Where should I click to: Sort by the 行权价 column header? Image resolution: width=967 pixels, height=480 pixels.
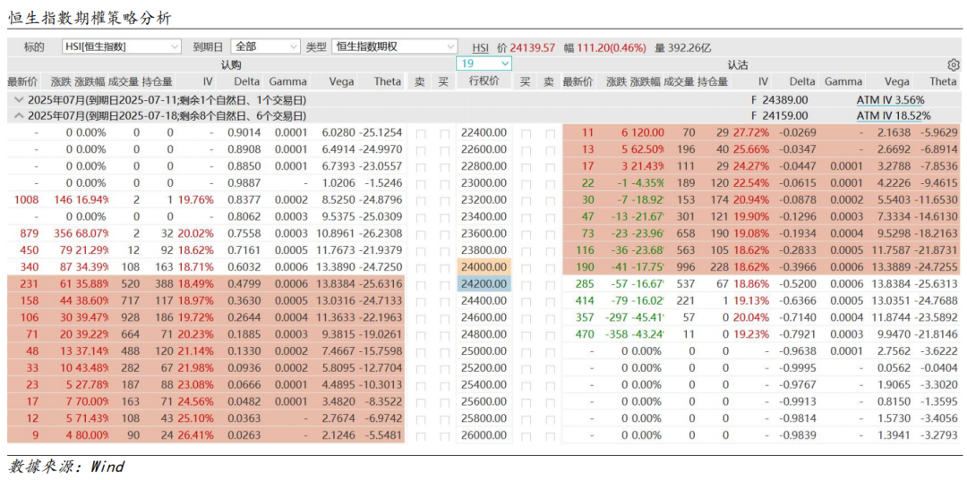pos(484,81)
